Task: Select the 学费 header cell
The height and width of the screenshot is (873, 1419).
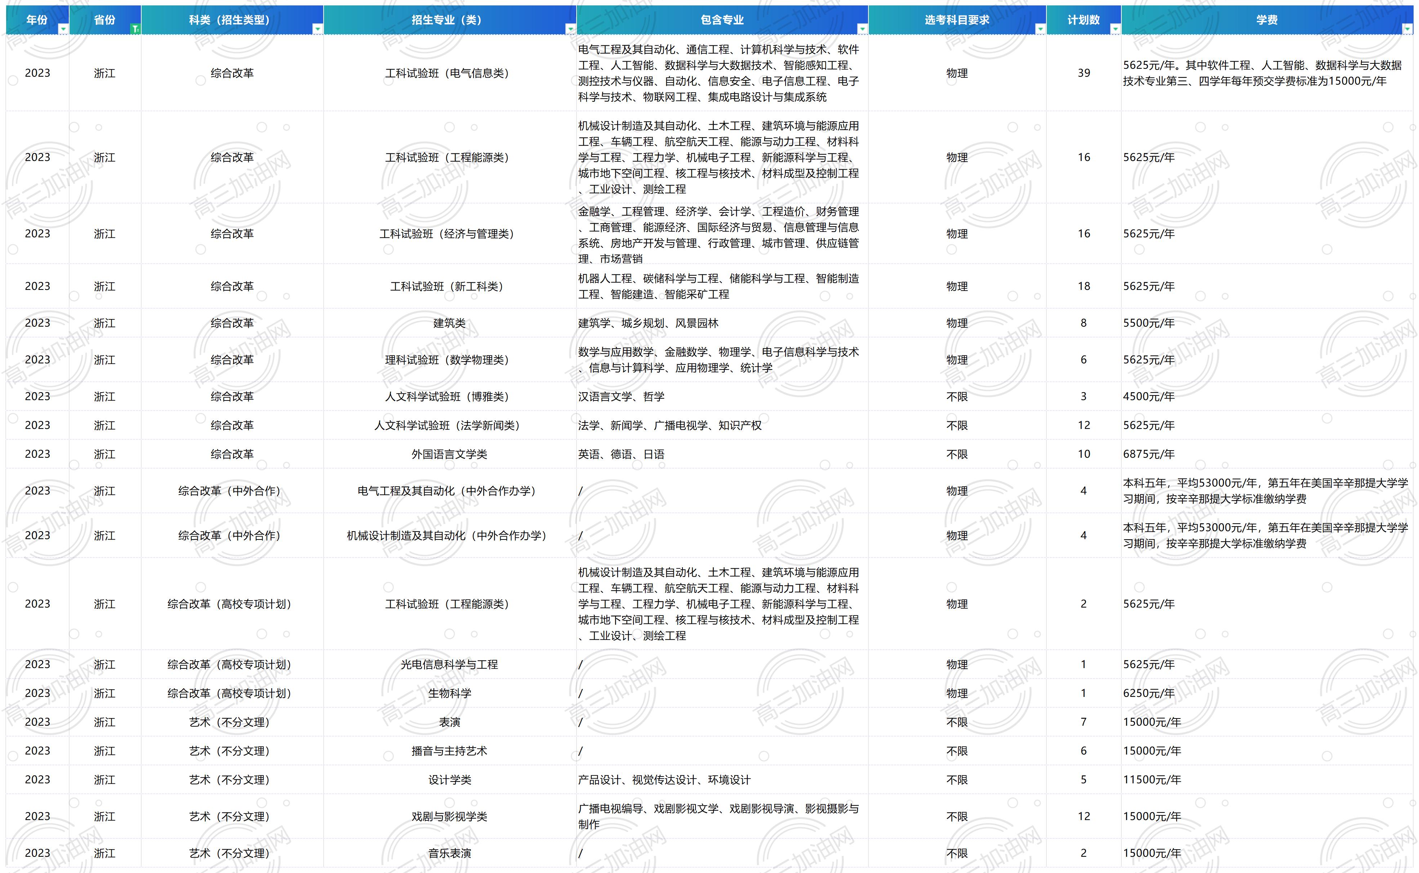Action: click(x=1267, y=20)
